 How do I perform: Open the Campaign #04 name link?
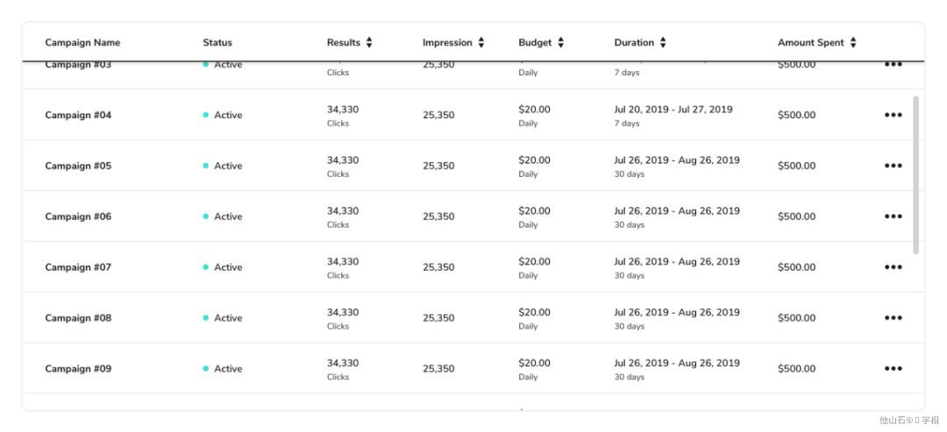pyautogui.click(x=78, y=115)
